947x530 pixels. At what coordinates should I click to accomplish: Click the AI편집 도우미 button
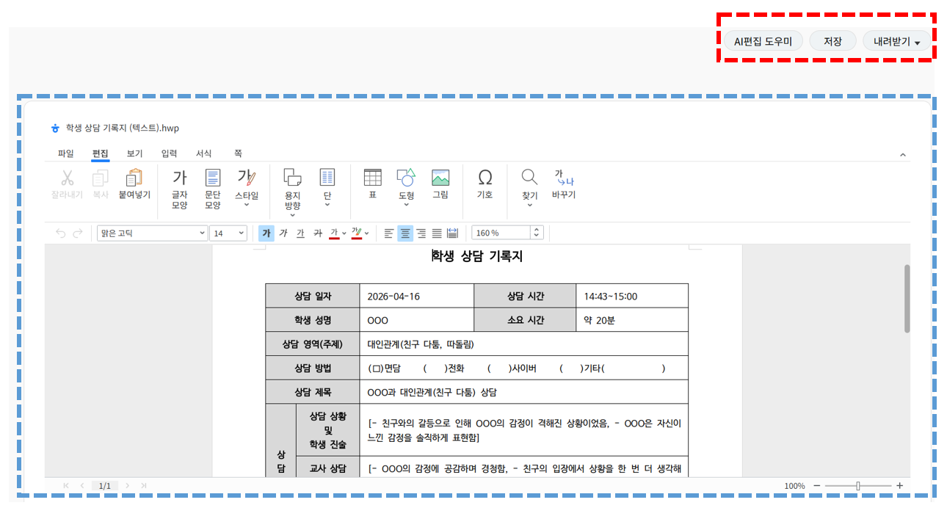pos(763,41)
